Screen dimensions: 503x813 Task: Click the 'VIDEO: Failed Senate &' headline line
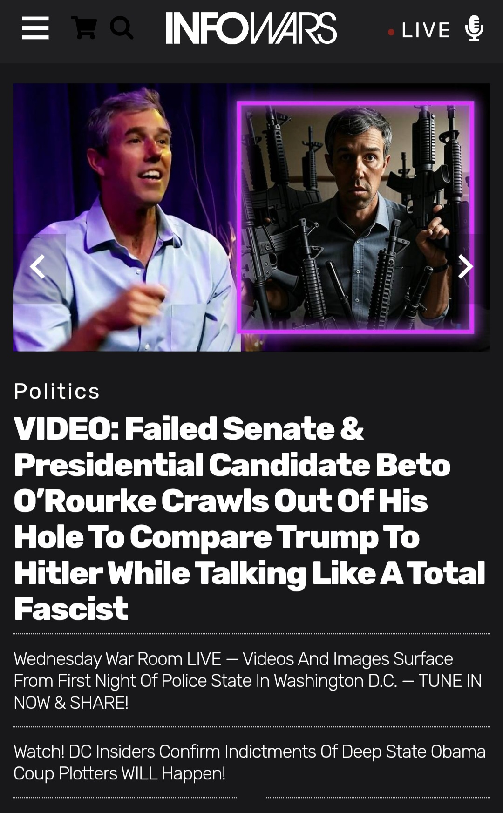click(189, 428)
